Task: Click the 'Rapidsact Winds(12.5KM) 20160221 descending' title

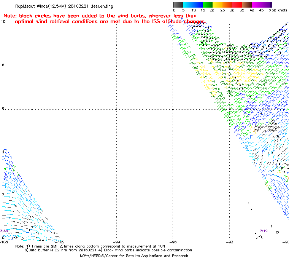Action: (x=64, y=6)
